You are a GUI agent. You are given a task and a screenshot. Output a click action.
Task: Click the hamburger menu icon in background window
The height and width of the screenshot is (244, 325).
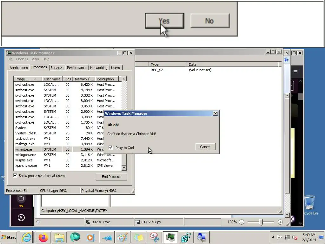click(295, 72)
